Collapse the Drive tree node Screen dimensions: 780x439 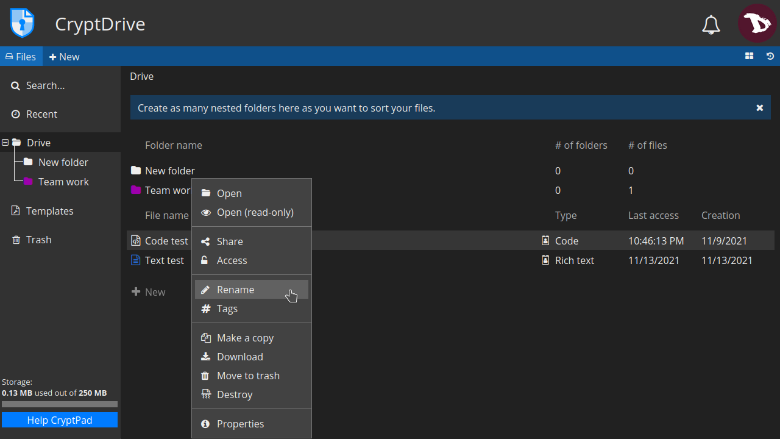tap(5, 142)
